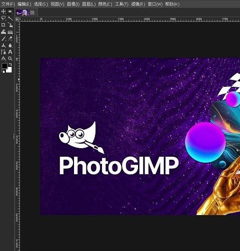This screenshot has width=240, height=251.
Task: Choose the Text tool letter A icon
Action: pyautogui.click(x=10, y=52)
